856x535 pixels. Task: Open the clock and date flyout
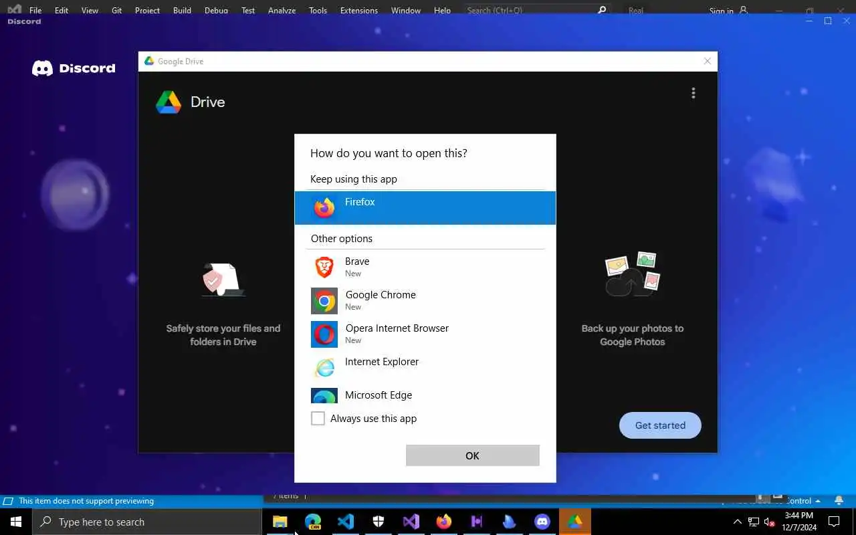click(x=799, y=522)
